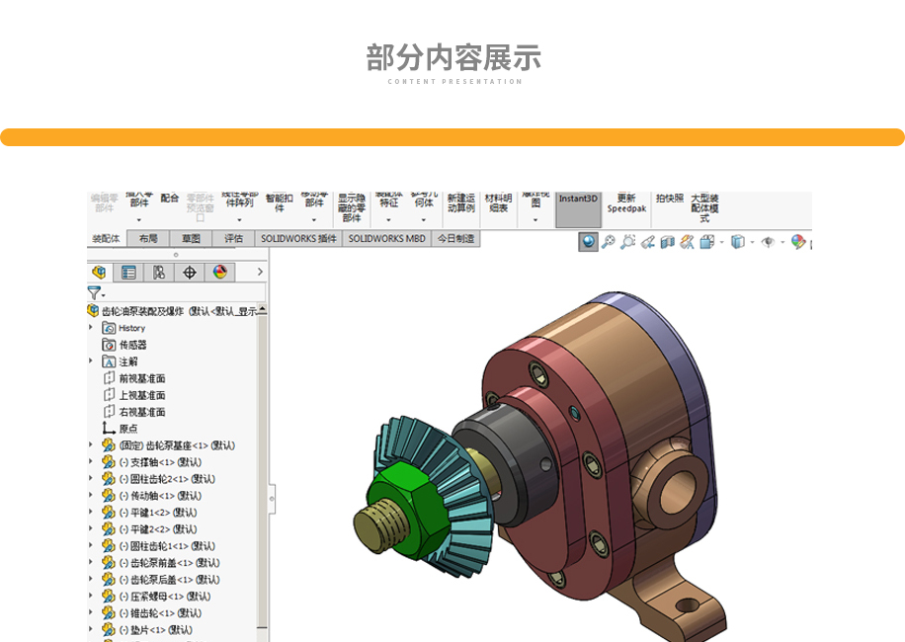
Task: Expand the 圆柱齿轮2<1> node
Action: pos(91,478)
